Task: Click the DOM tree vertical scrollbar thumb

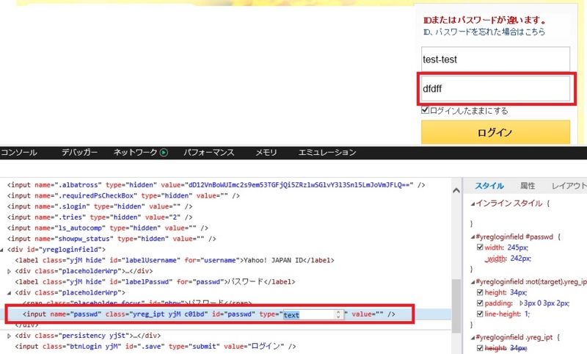Action: [x=456, y=306]
